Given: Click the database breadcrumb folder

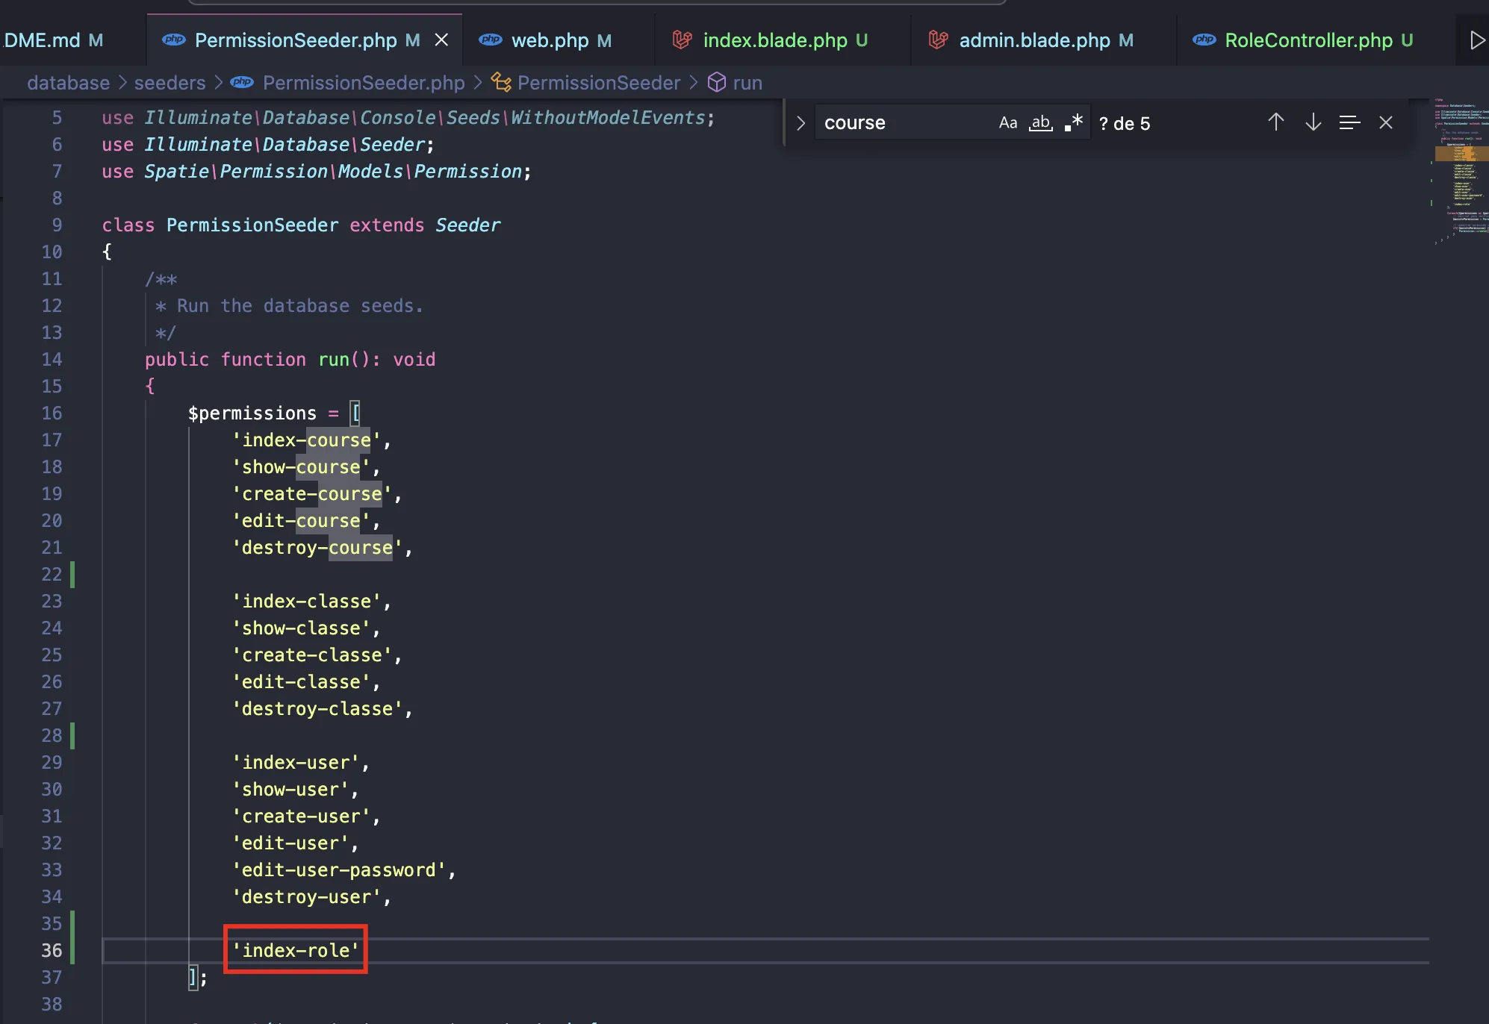Looking at the screenshot, I should 68,83.
